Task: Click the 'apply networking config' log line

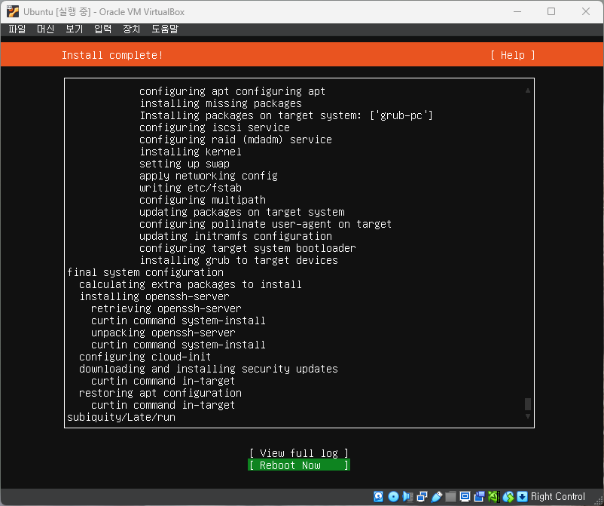Action: 209,176
